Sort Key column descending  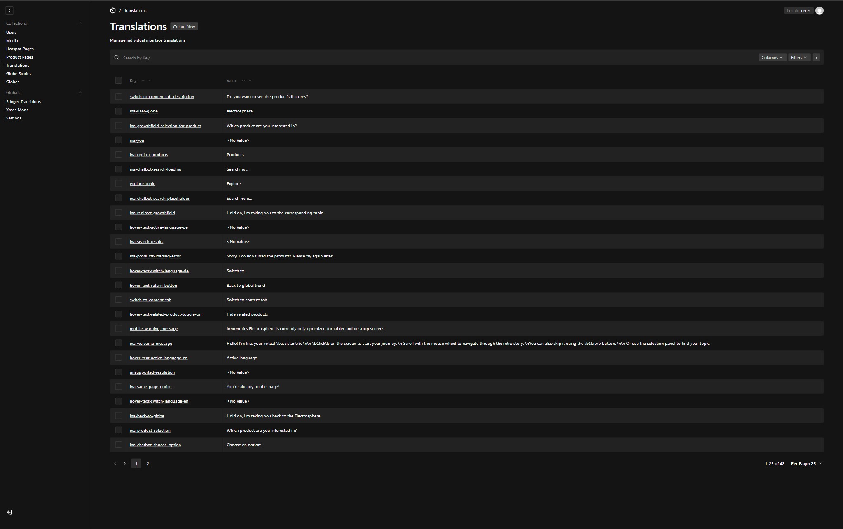click(x=150, y=80)
